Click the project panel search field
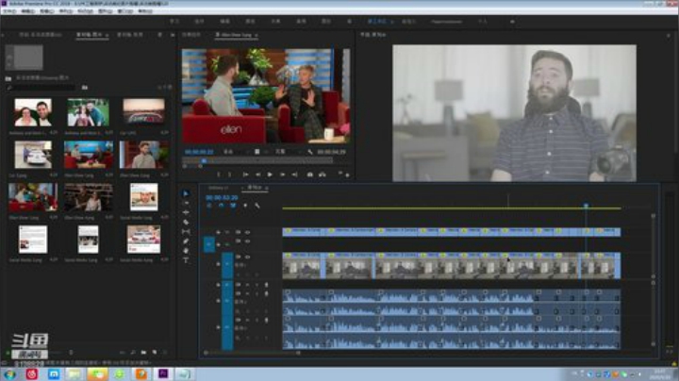Screen dimensions: 679x381 [42, 88]
